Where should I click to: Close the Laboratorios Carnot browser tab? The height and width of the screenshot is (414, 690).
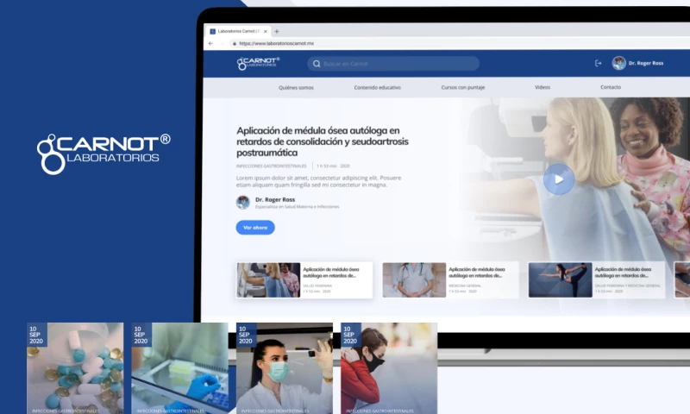266,31
